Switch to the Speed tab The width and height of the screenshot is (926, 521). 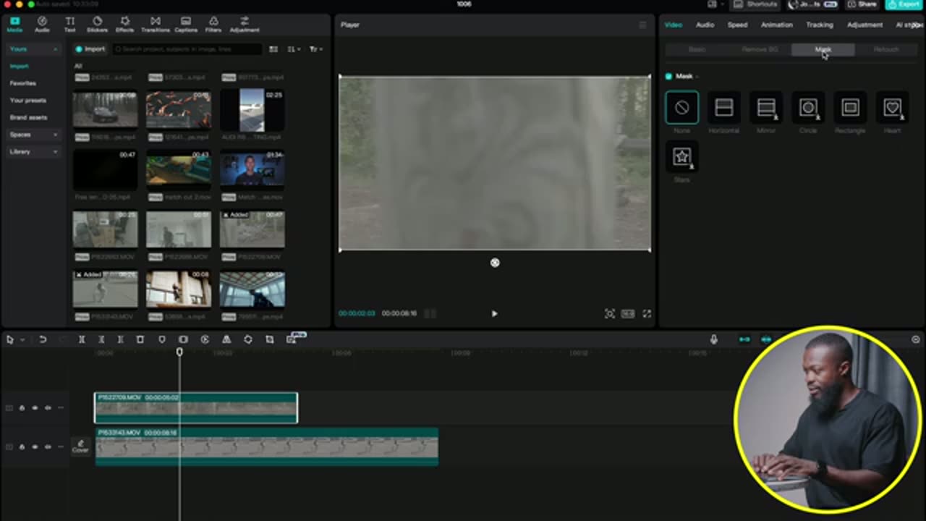[x=737, y=25]
